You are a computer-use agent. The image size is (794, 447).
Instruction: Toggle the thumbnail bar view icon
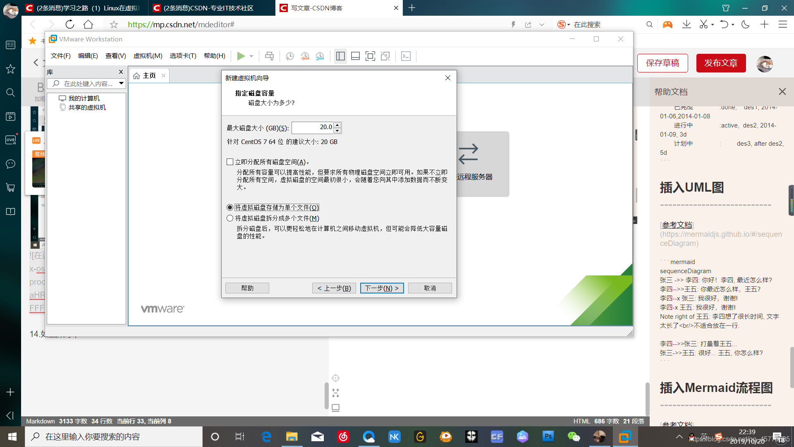tap(355, 56)
